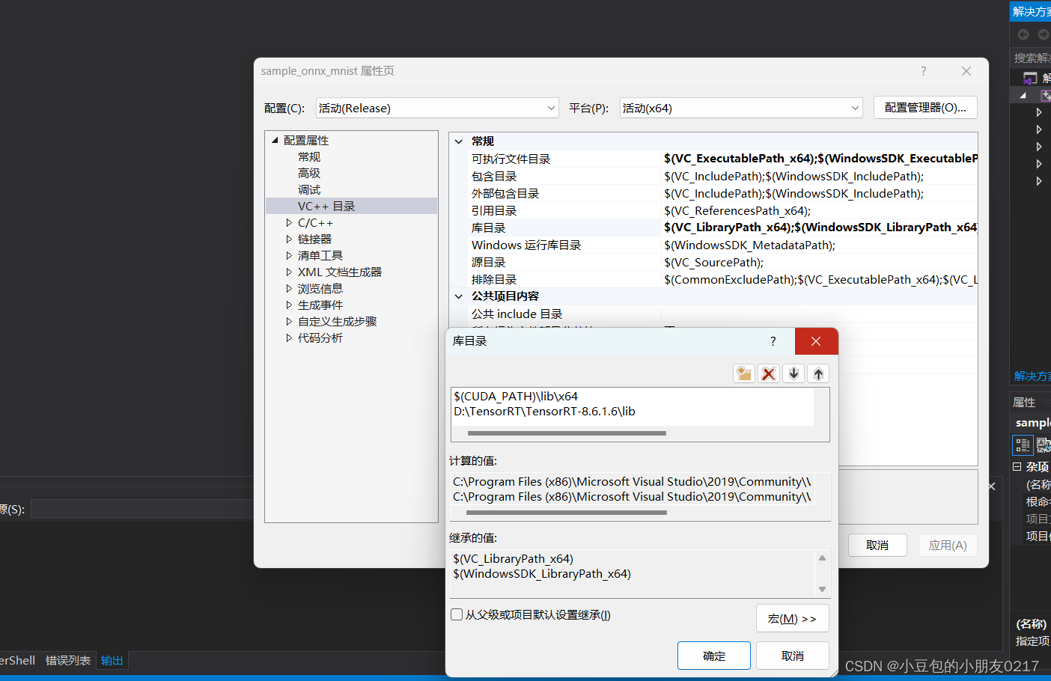Click horizontal scrollbar under 计算的值 box
Viewport: 1051px width, 681px height.
566,513
